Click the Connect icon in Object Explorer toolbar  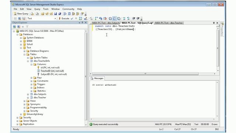point(14,27)
